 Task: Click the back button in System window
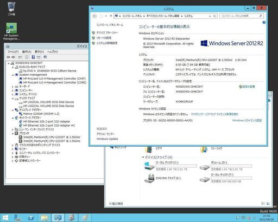(x=94, y=16)
